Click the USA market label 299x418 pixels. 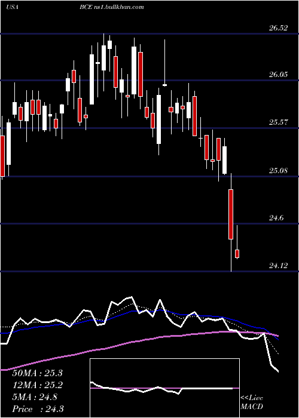point(12,7)
